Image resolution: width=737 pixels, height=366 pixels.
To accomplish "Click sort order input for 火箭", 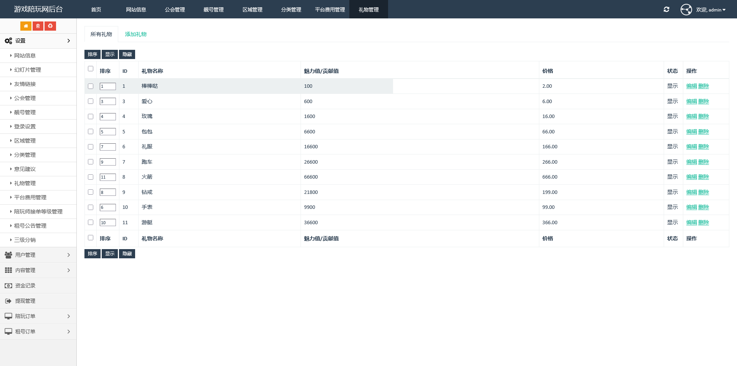I will coord(108,177).
